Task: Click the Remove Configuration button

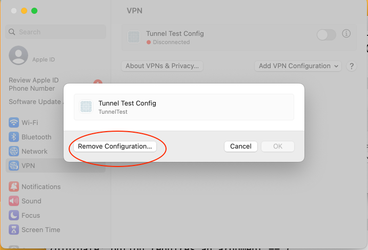Action: click(x=115, y=147)
